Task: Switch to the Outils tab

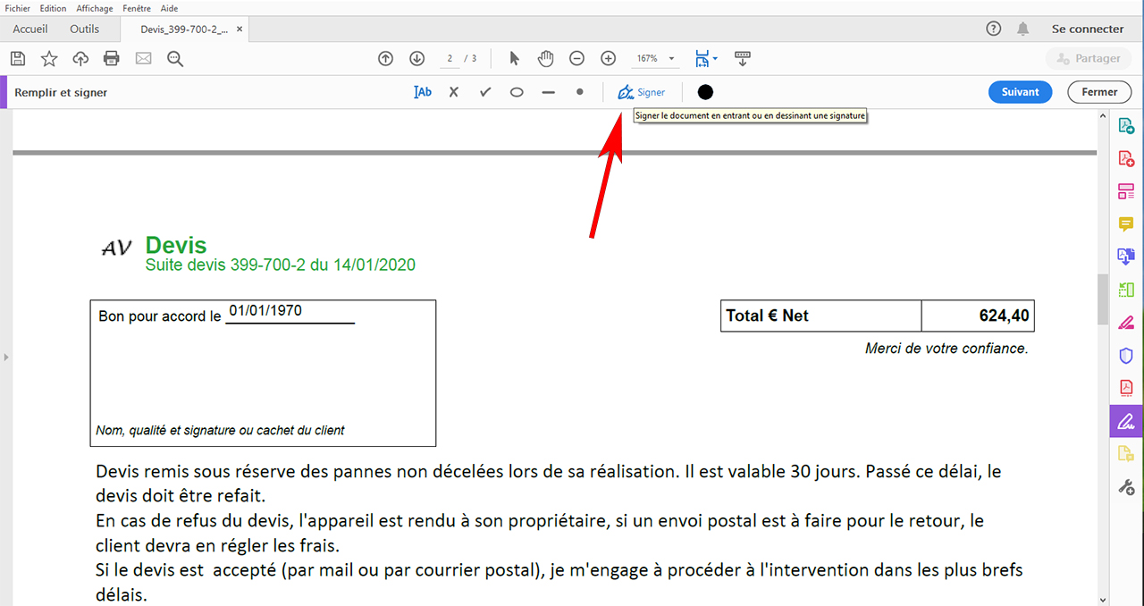Action: pyautogui.click(x=85, y=29)
